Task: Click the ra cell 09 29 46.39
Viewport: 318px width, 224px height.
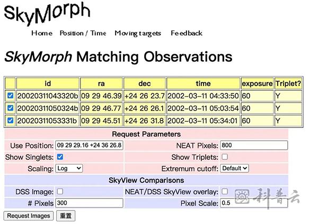Action: pos(101,96)
